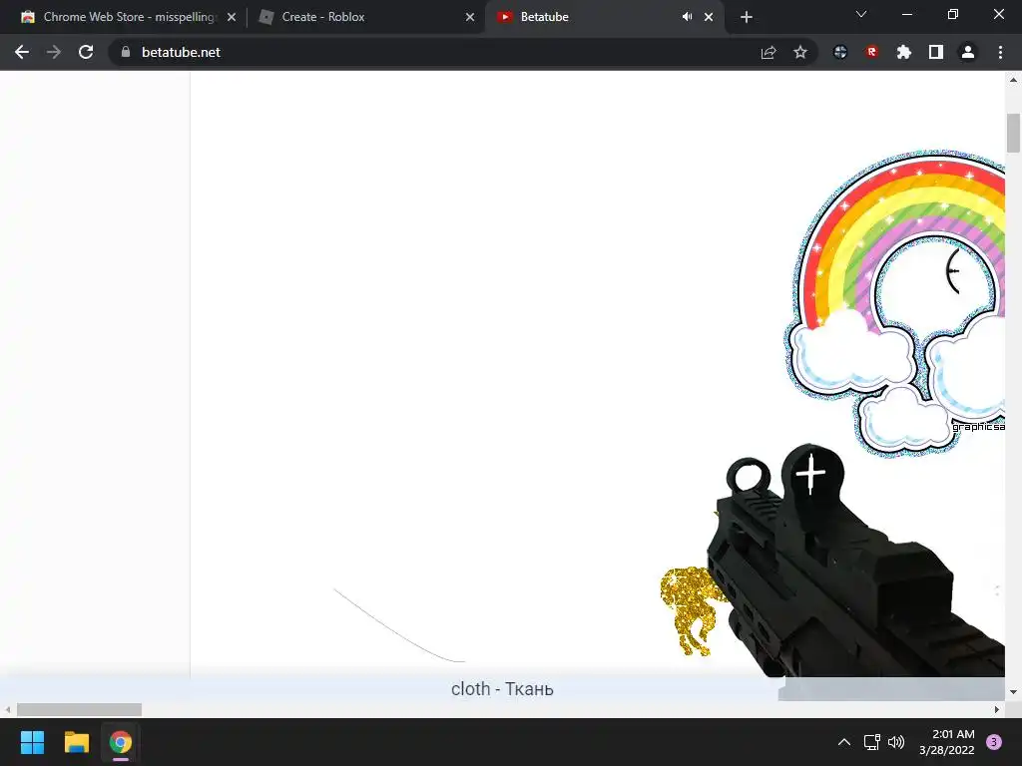Go back with the browser back arrow
The image size is (1022, 766).
tap(22, 52)
